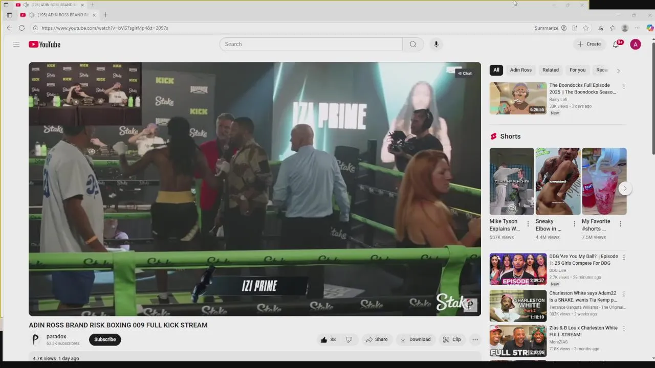Click the icon right of Summarize

tap(564, 28)
